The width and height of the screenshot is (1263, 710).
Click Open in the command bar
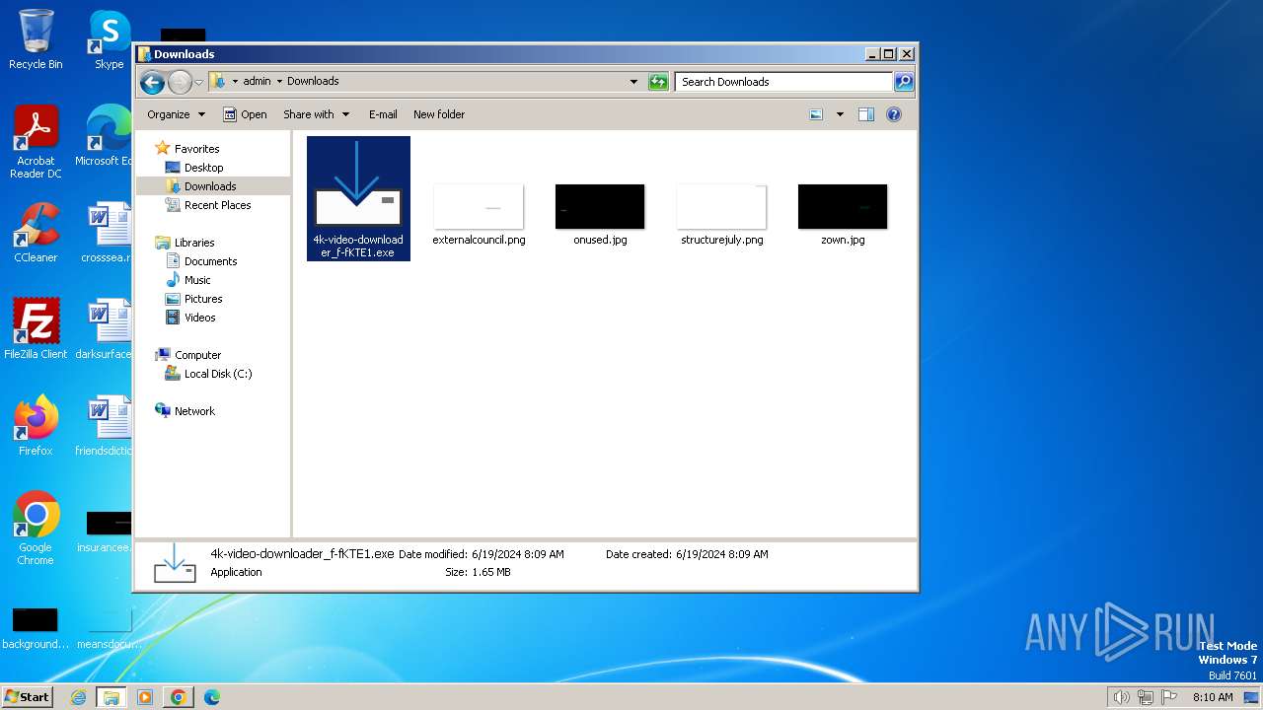click(245, 114)
